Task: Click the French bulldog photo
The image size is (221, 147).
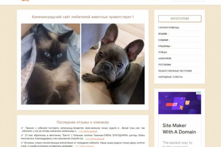Action: [113, 64]
